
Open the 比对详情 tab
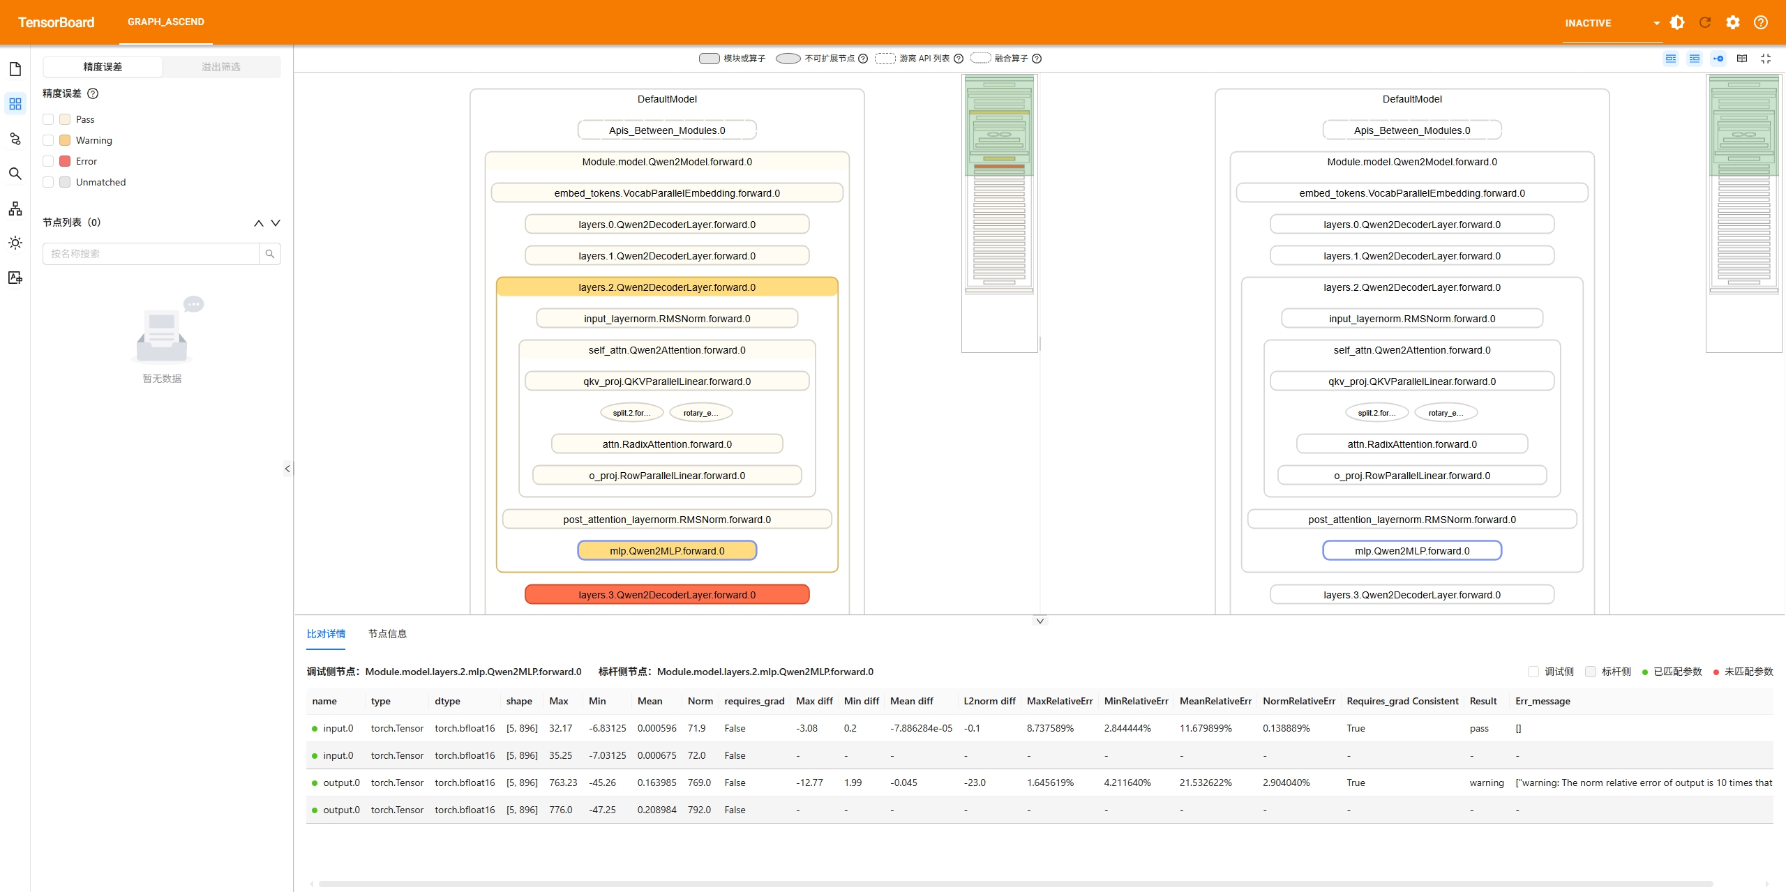326,634
